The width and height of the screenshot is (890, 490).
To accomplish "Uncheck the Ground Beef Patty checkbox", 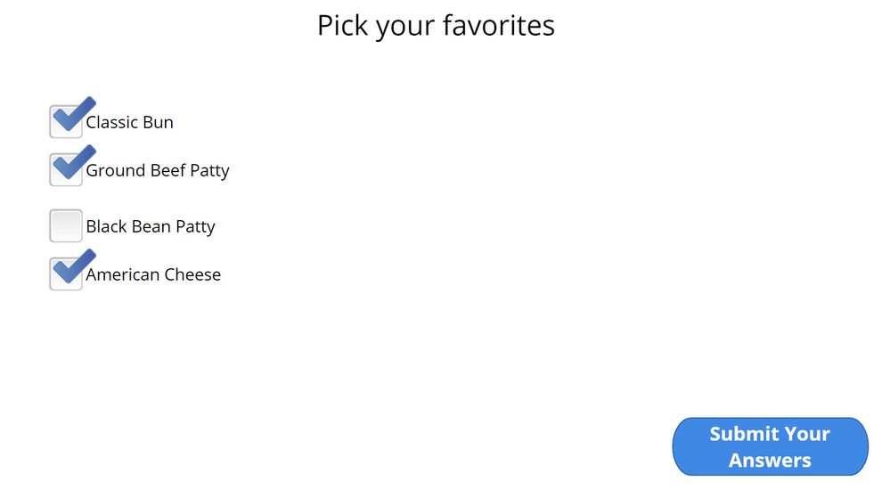I will coord(66,170).
